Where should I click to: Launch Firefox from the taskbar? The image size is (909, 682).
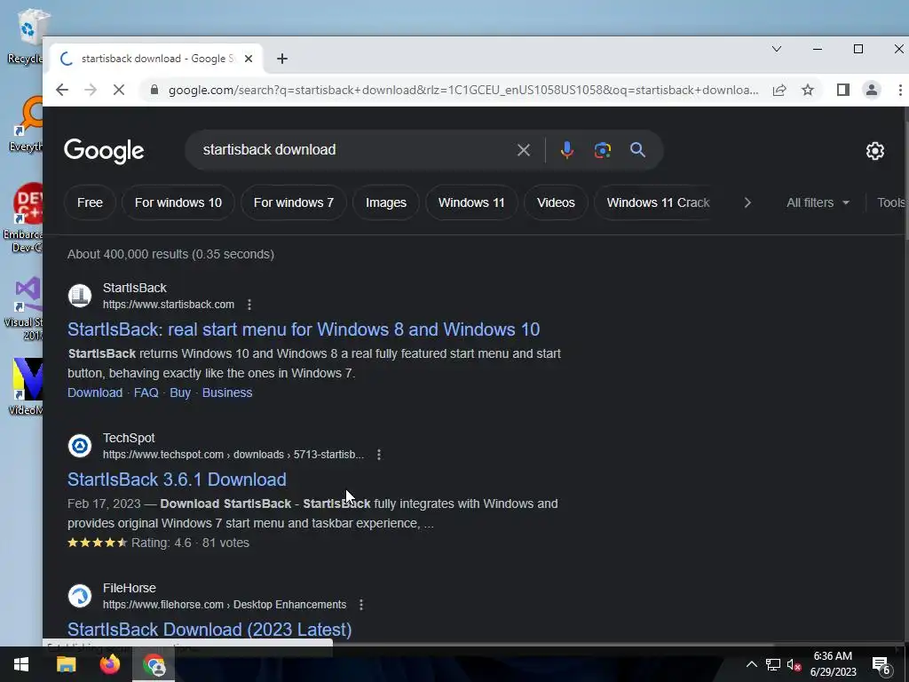pos(109,664)
